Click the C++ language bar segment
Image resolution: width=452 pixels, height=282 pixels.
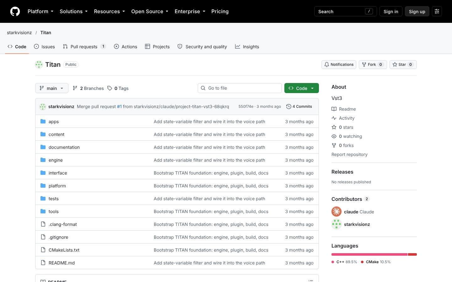pos(369,254)
